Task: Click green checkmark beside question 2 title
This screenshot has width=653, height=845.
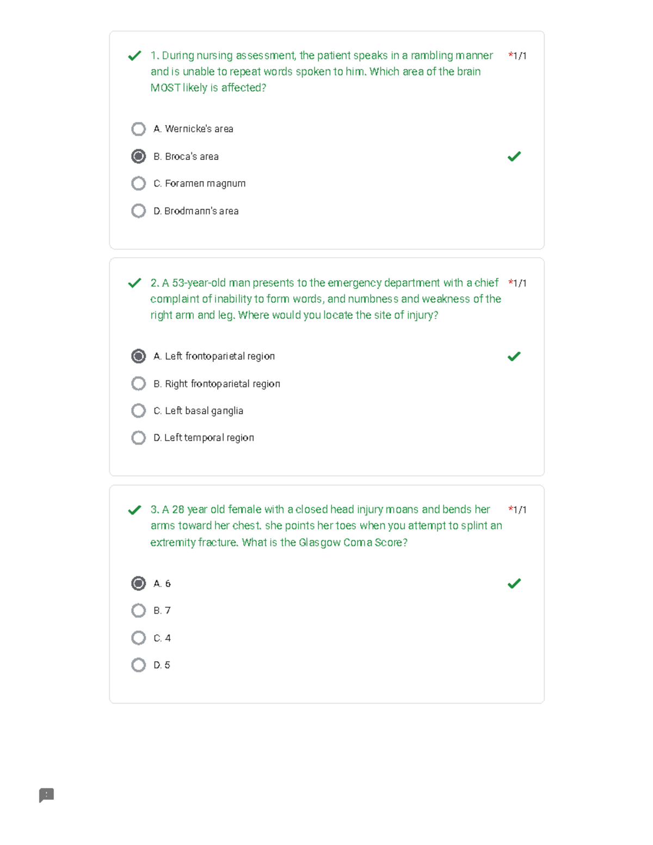Action: click(134, 283)
